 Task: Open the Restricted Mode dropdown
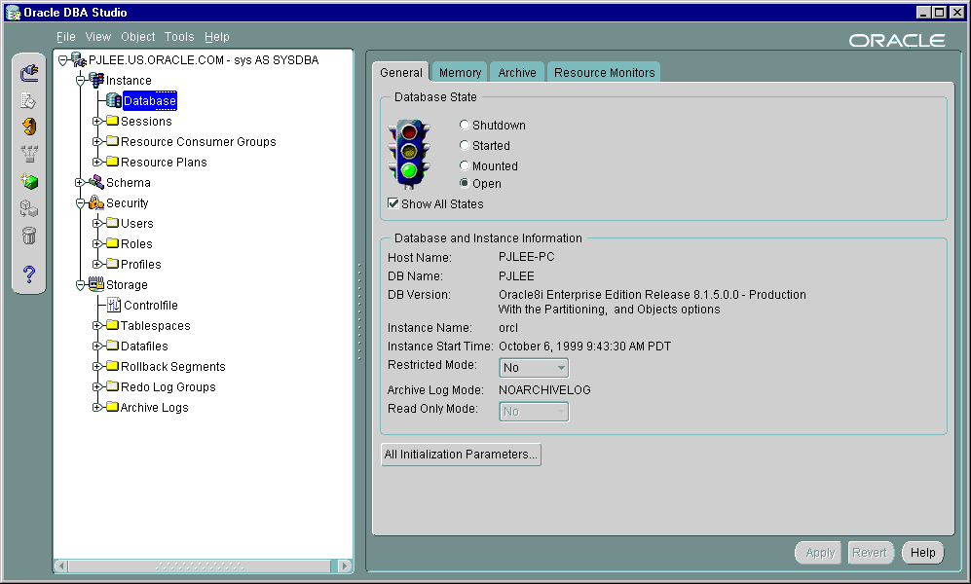(561, 368)
